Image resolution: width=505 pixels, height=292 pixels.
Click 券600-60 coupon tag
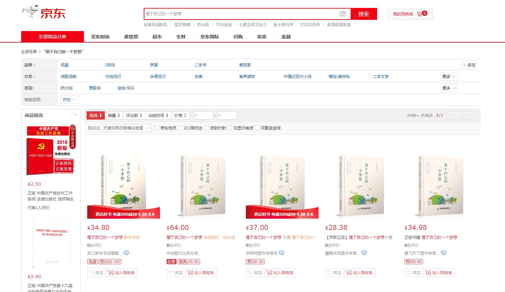tap(414, 262)
